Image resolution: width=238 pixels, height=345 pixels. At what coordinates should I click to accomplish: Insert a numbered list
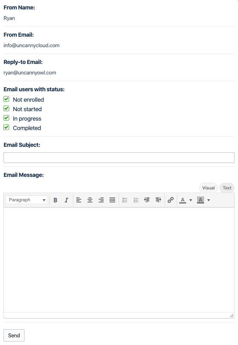[x=136, y=200]
